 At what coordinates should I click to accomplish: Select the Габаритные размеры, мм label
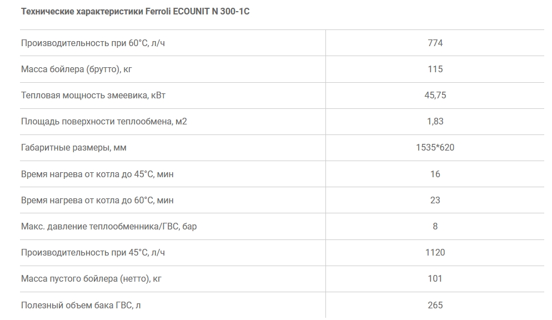[73, 148]
